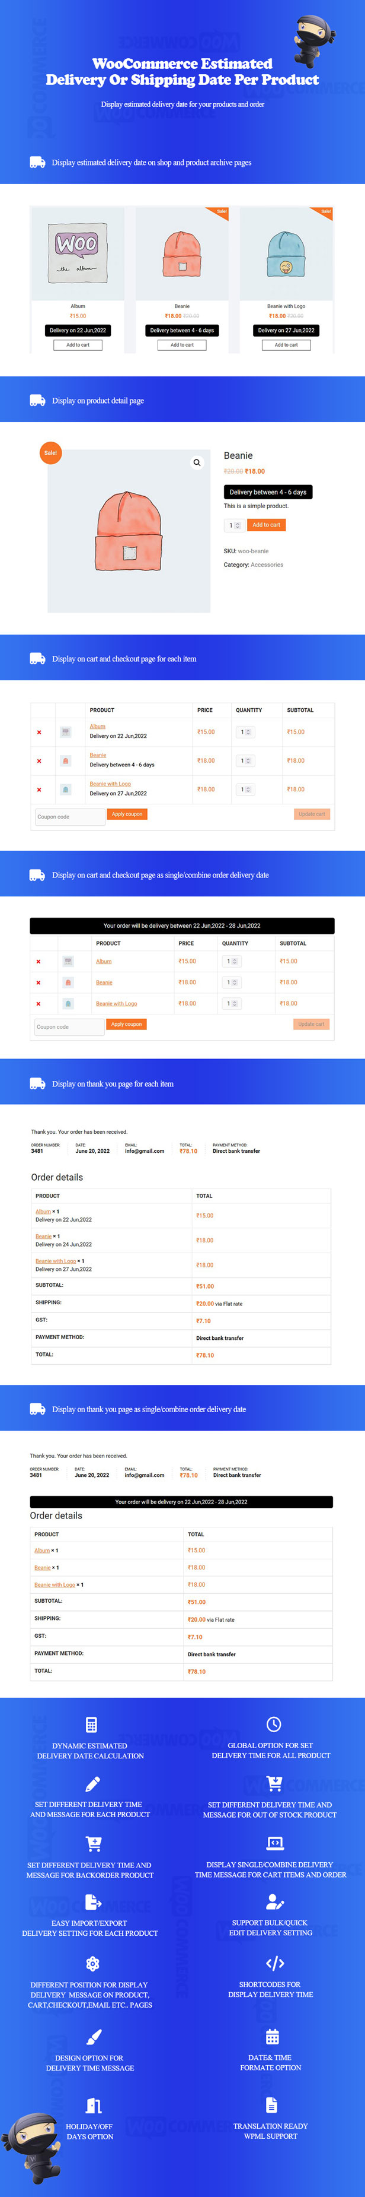Image resolution: width=365 pixels, height=2197 pixels.
Task: Click the gear icon above Different Position for Display
Action: point(93,1963)
